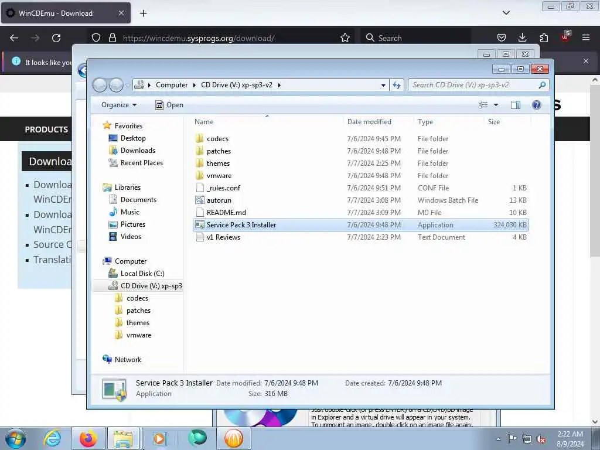The height and width of the screenshot is (450, 600).
Task: Click the change view icon
Action: [x=483, y=105]
